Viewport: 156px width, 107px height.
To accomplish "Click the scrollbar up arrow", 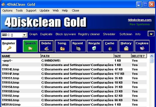I will point(152,56).
